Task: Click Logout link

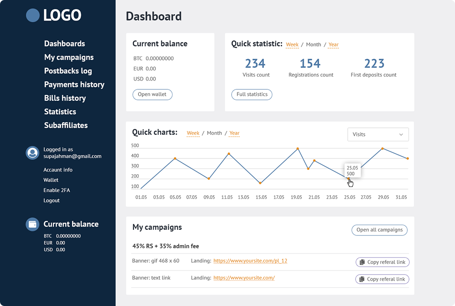Action: 51,200
